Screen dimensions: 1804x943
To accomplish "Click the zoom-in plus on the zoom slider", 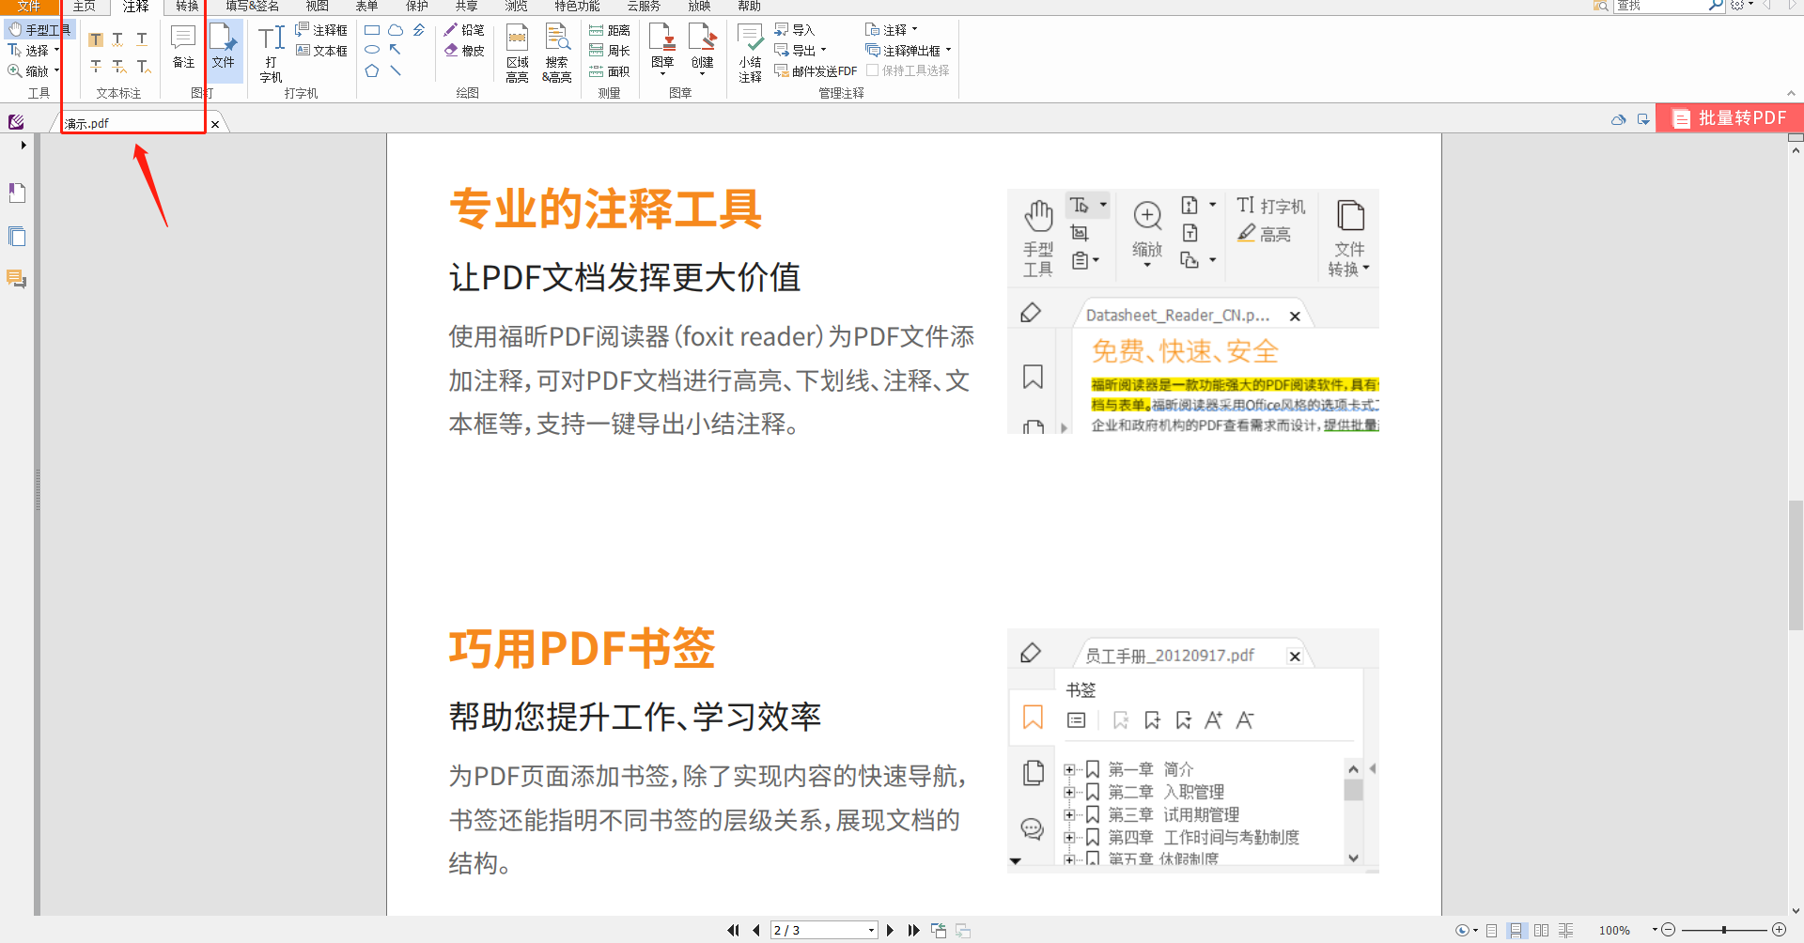I will coord(1779,930).
